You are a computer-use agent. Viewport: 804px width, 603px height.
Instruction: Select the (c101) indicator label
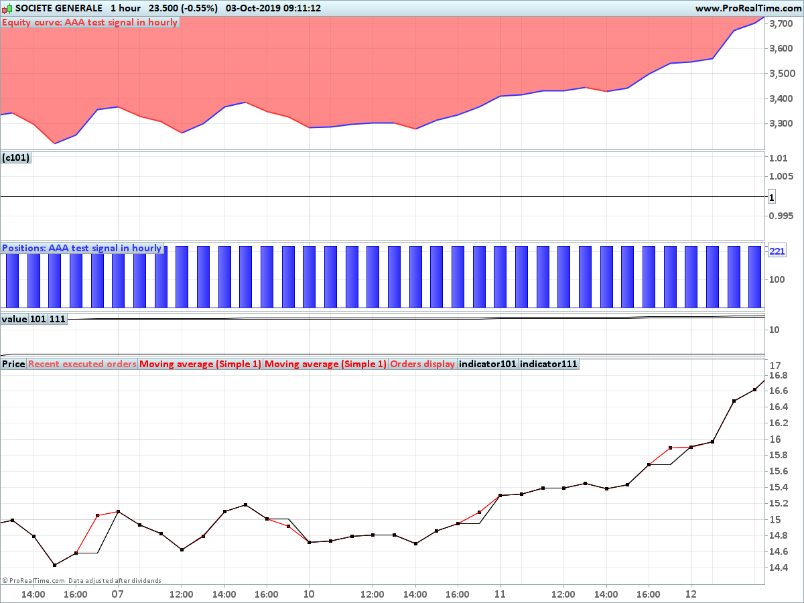coord(16,158)
